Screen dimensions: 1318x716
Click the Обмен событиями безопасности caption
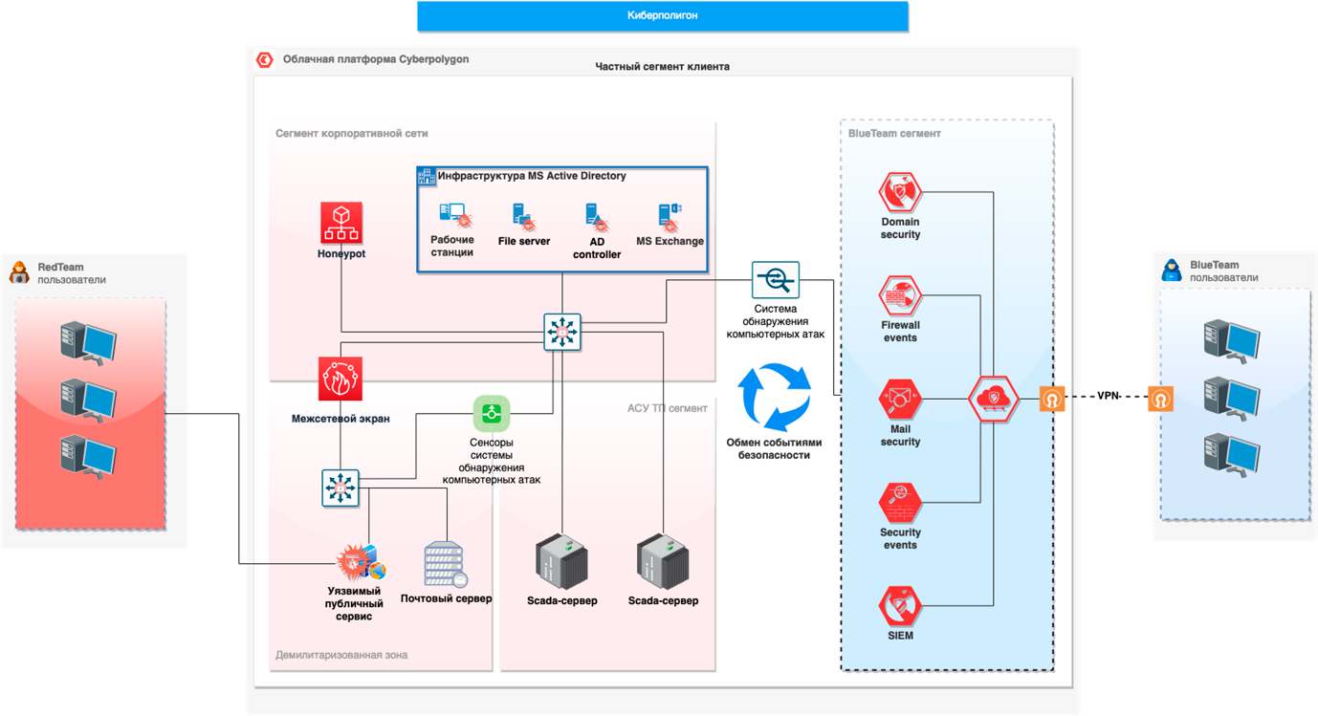pyautogui.click(x=775, y=449)
